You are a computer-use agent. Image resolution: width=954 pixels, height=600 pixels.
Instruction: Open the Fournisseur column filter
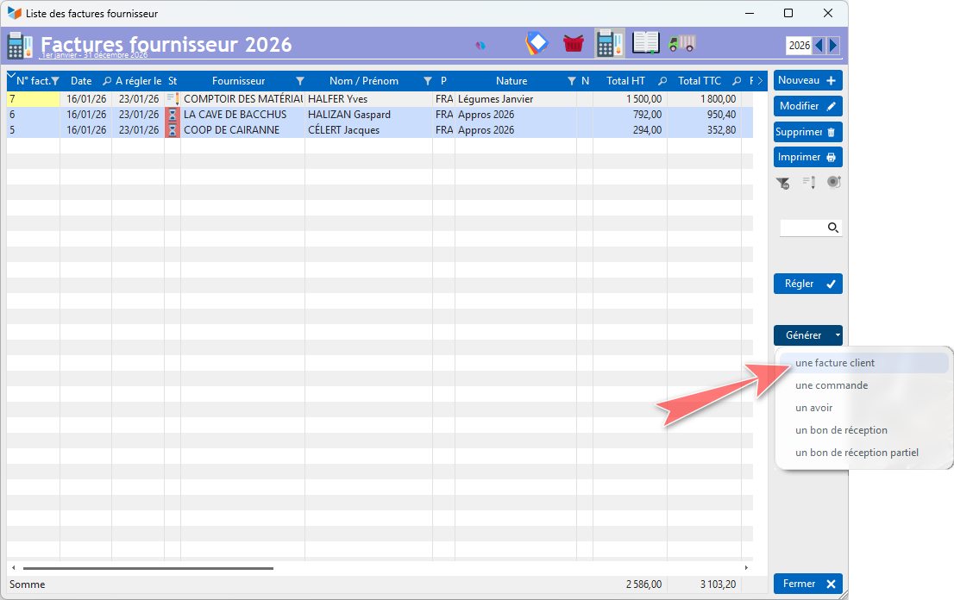[299, 81]
